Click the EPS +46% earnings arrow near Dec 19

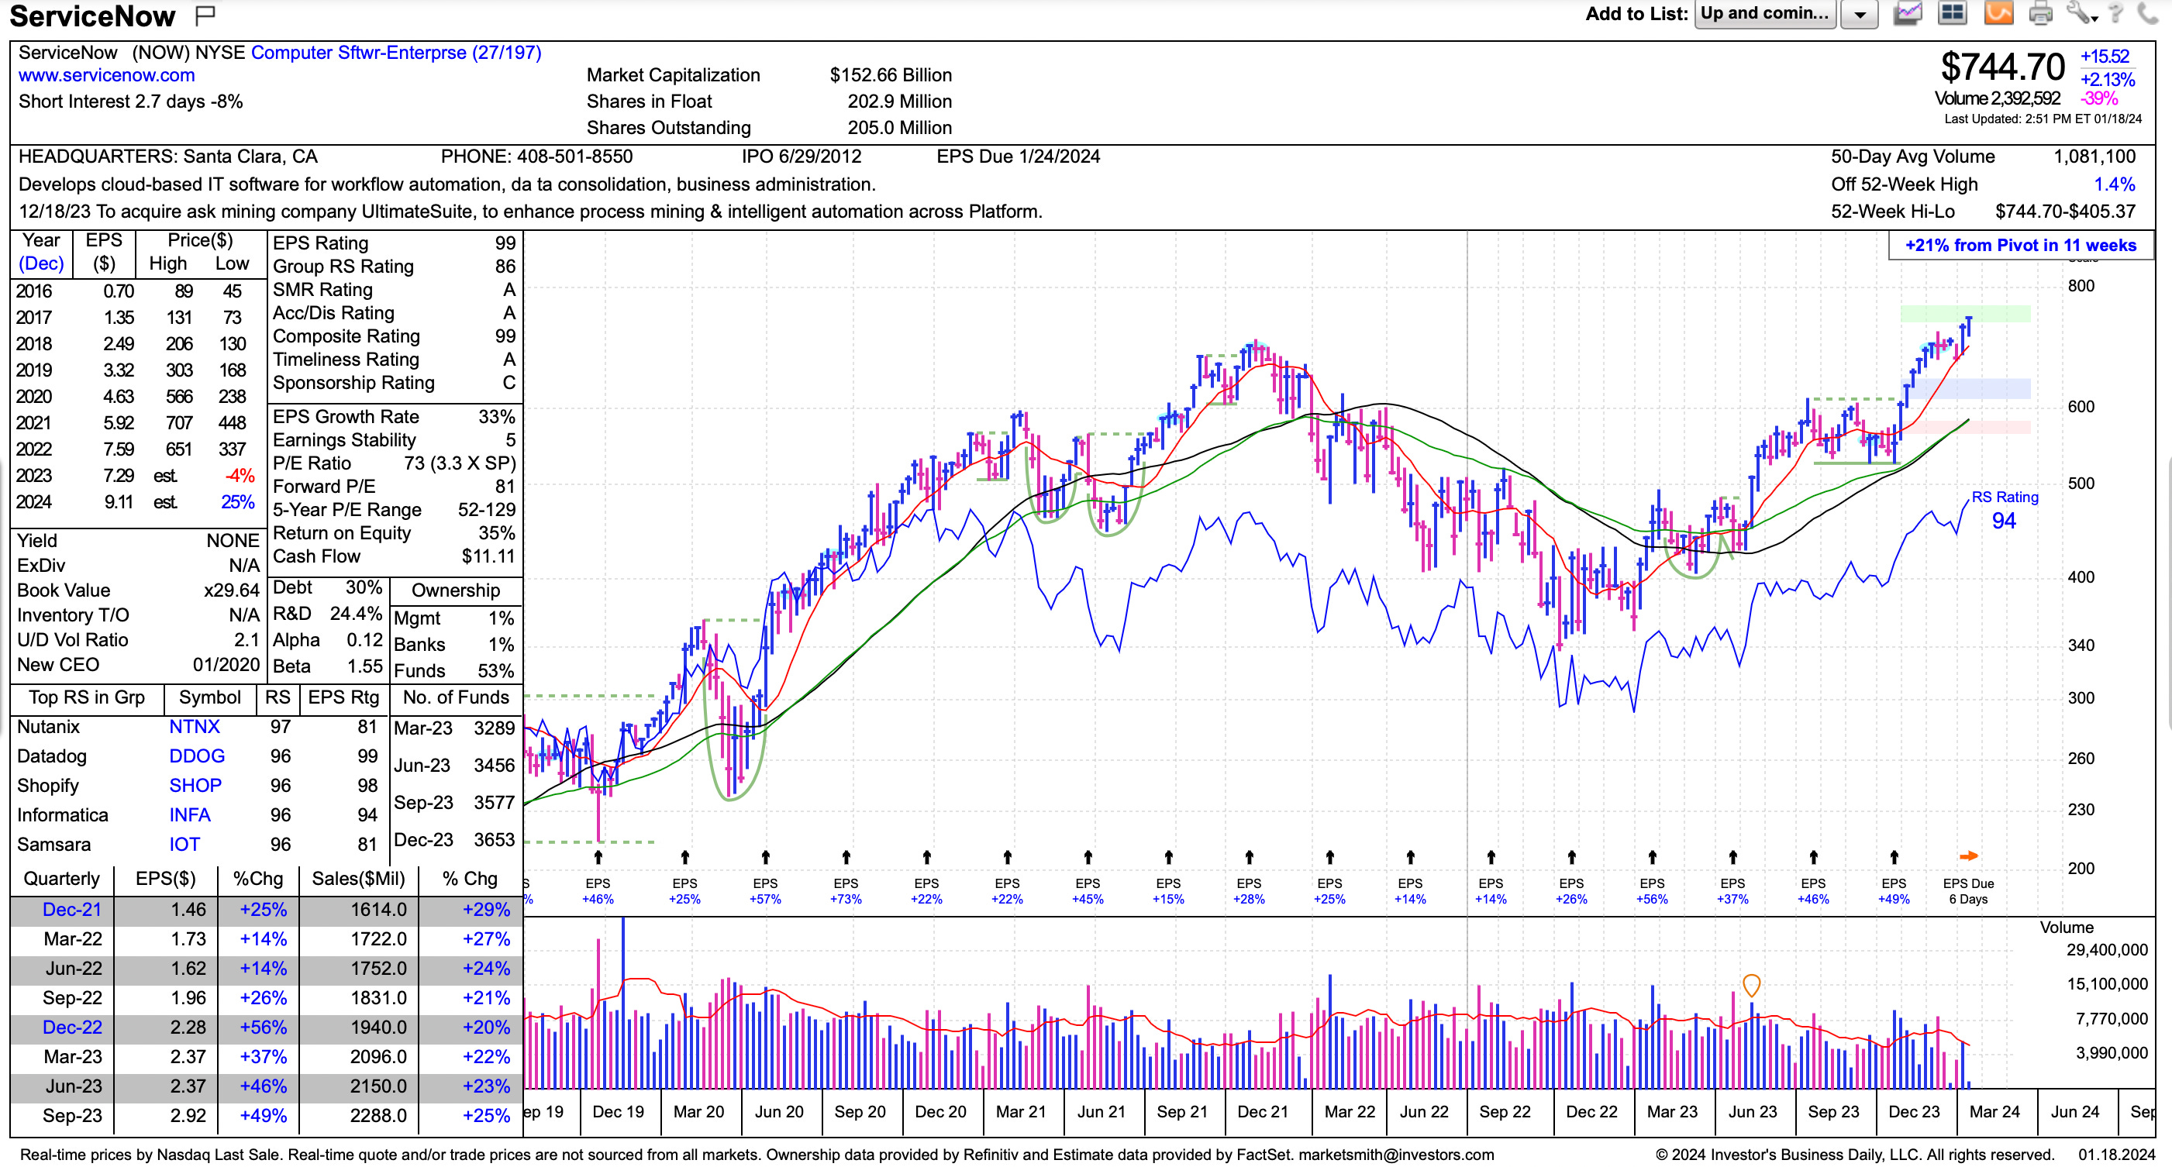(598, 857)
